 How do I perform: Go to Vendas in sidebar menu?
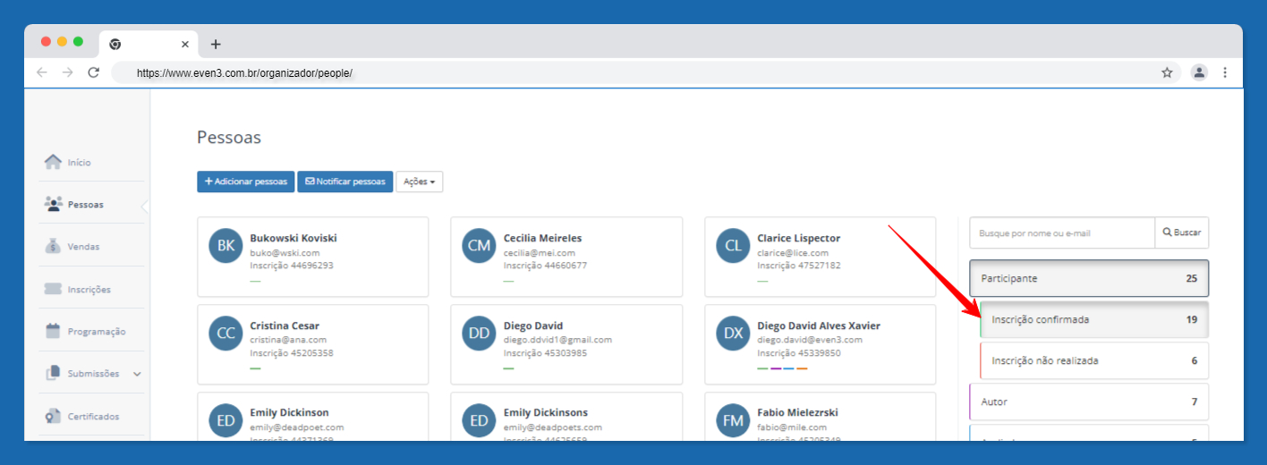84,247
